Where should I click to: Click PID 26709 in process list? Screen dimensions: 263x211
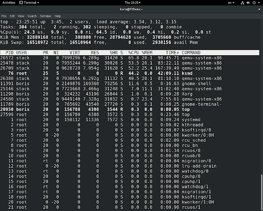(x=7, y=68)
